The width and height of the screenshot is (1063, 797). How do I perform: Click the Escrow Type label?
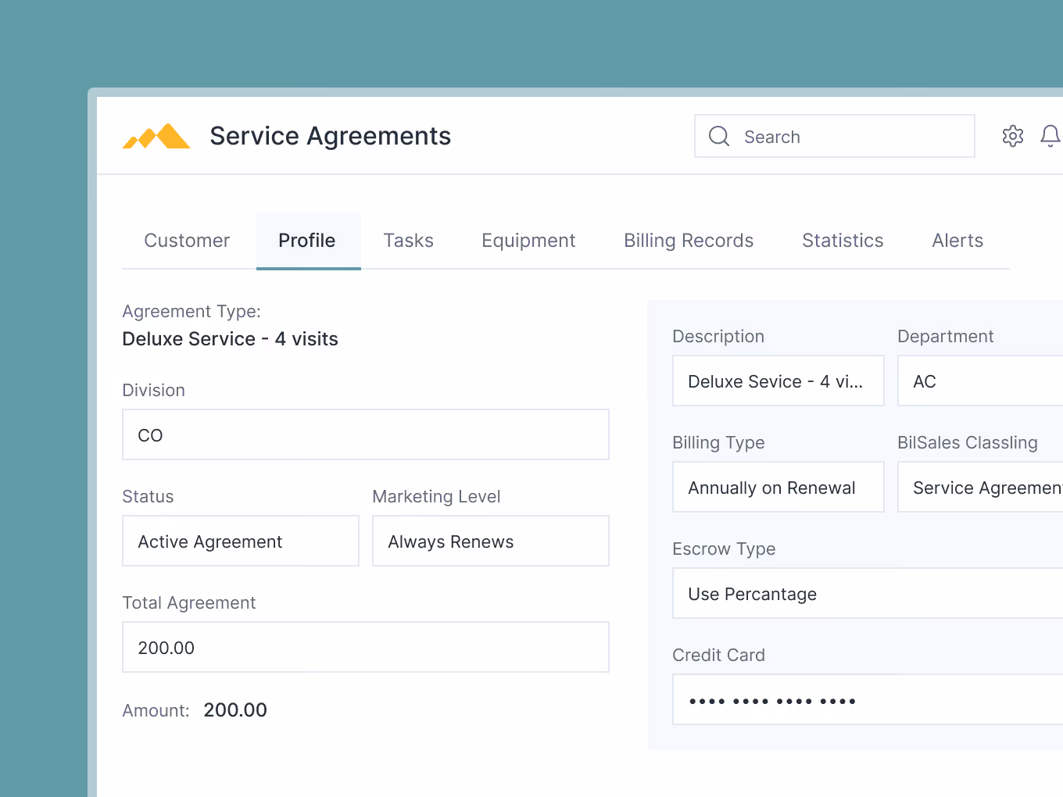click(724, 549)
